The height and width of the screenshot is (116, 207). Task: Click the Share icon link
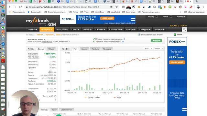(178, 34)
